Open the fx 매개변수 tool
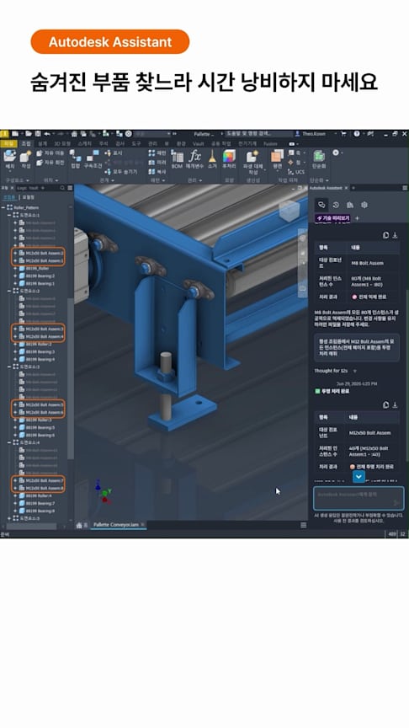The width and height of the screenshot is (409, 728). (x=194, y=160)
